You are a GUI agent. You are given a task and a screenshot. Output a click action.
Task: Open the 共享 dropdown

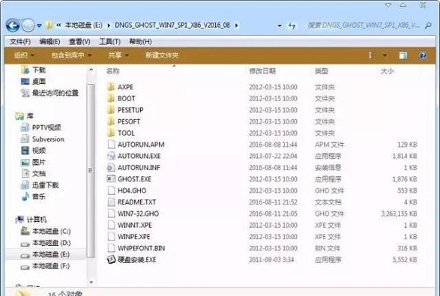point(118,55)
